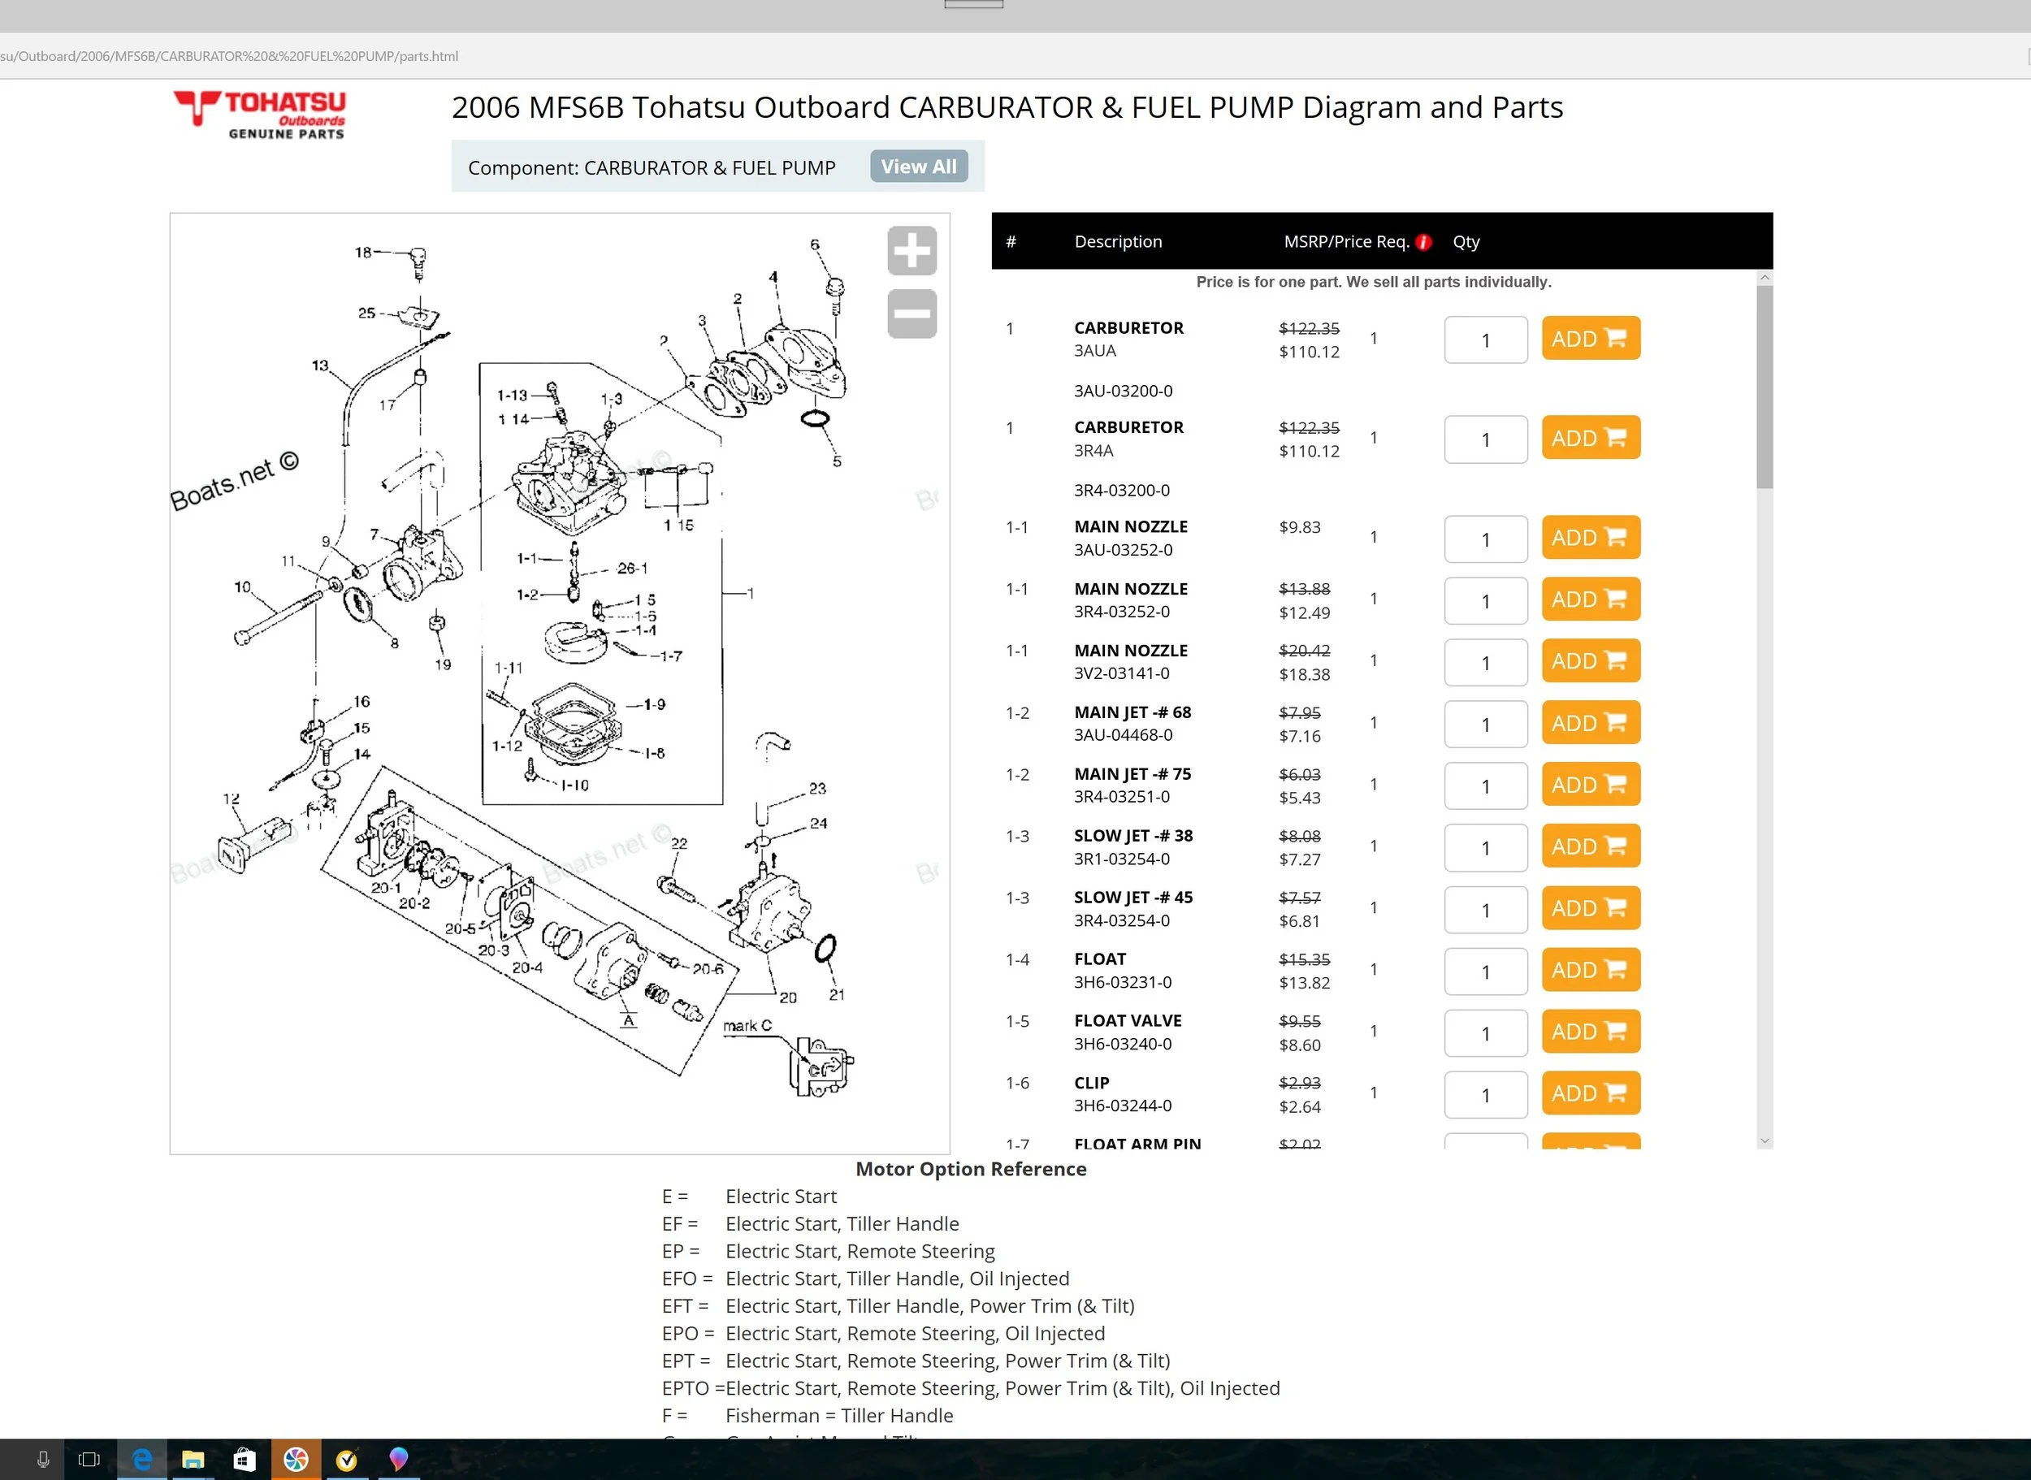Screen dimensions: 2031x1480
Task: Add CLIP 3H6-03244-0 to cart
Action: 1590,1094
